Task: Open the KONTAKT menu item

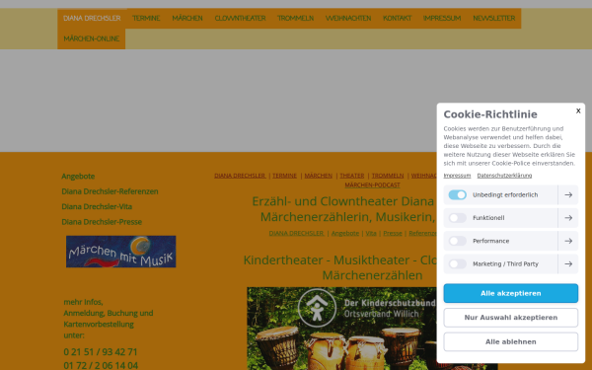Action: point(397,19)
